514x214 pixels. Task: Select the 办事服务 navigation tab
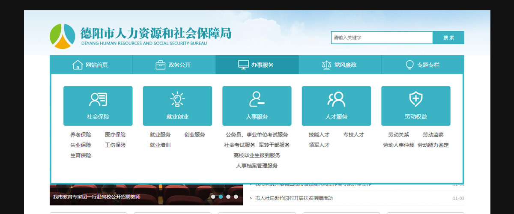(257, 65)
